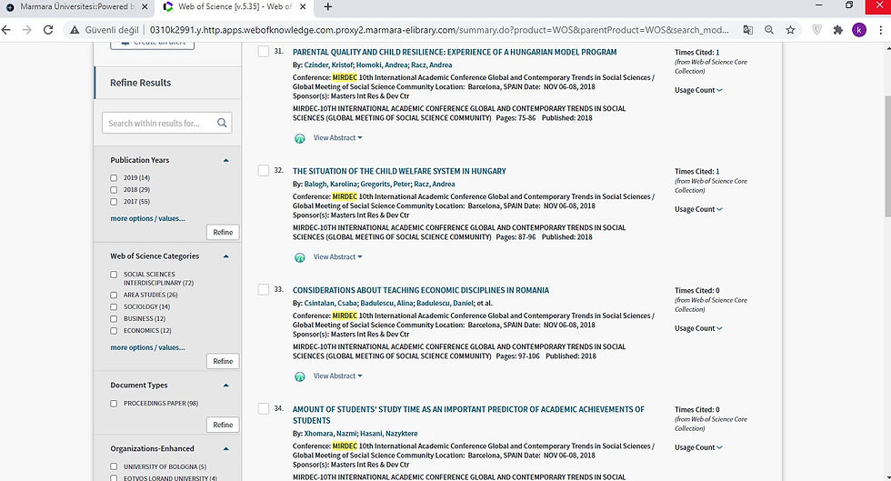891x481 pixels.
Task: Click the green open access icon for result 31
Action: [x=299, y=138]
